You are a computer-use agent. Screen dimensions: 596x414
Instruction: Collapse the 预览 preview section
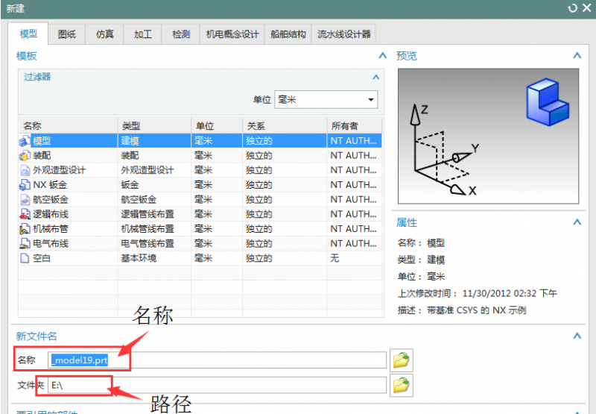(x=576, y=56)
